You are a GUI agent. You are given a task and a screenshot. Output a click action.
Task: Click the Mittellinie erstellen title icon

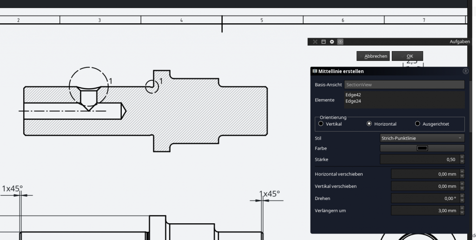click(315, 72)
